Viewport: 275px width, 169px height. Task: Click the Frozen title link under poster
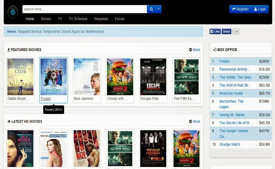pos(46,99)
